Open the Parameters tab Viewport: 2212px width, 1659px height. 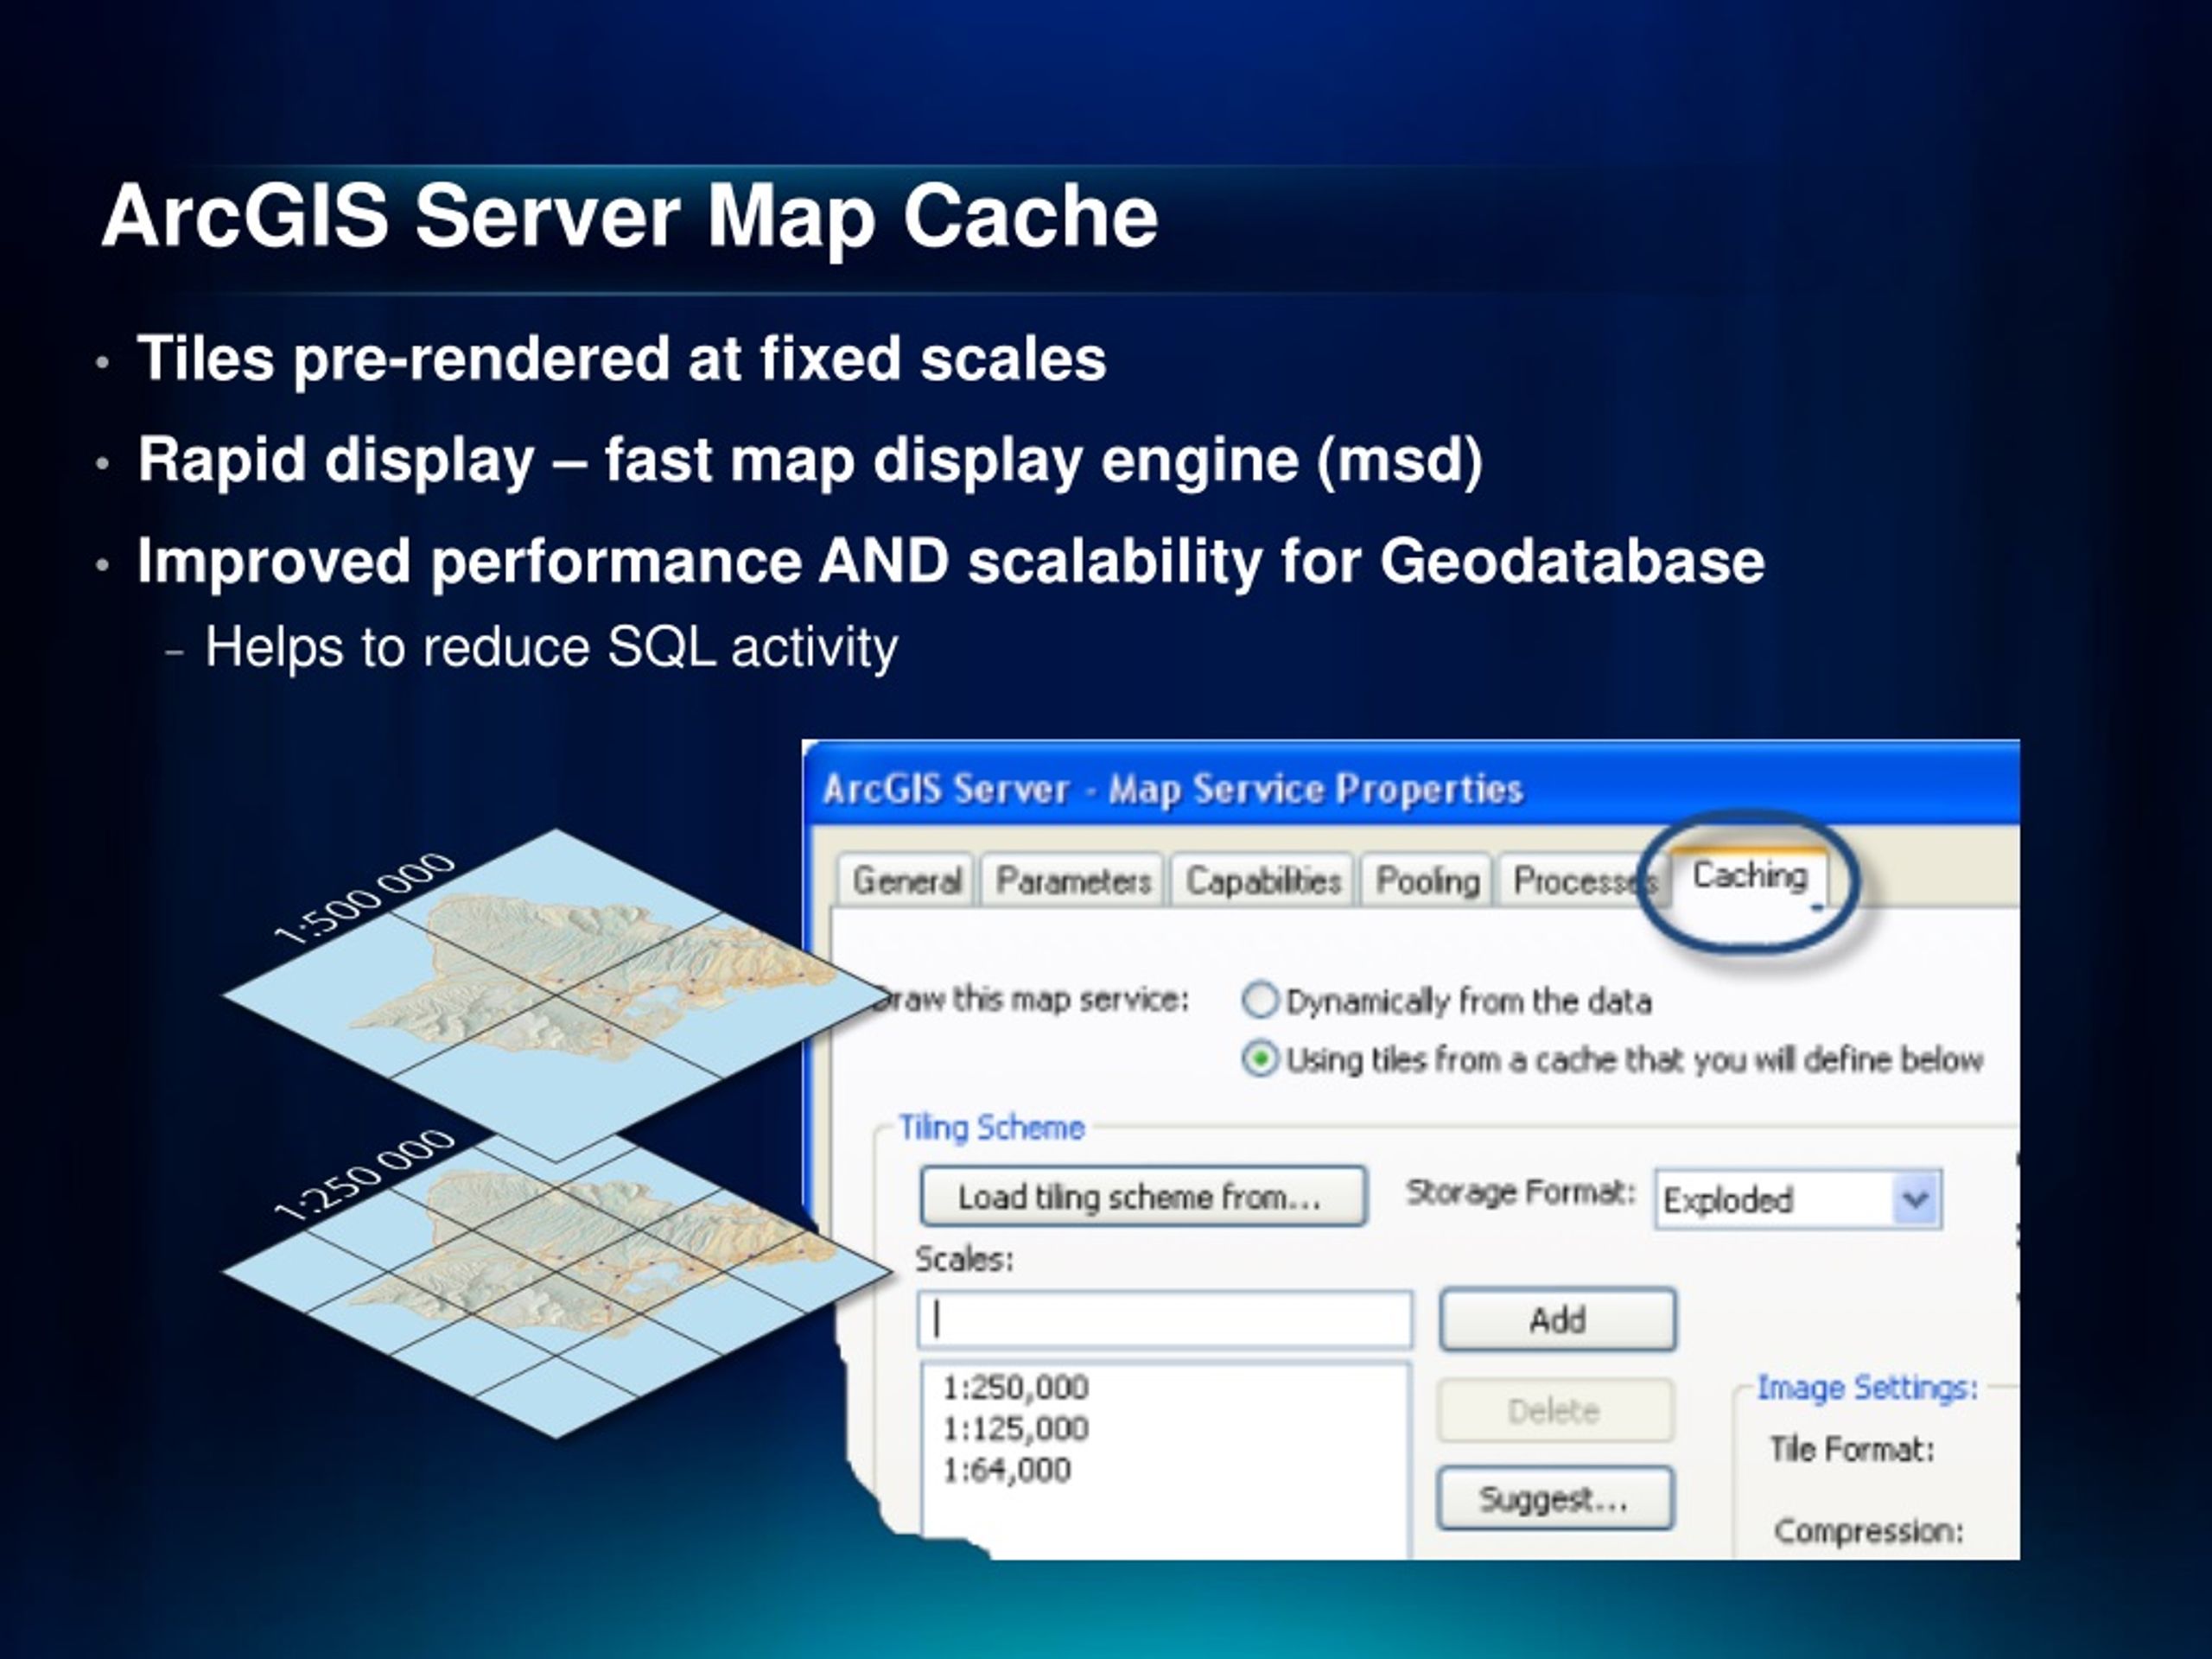[1073, 881]
